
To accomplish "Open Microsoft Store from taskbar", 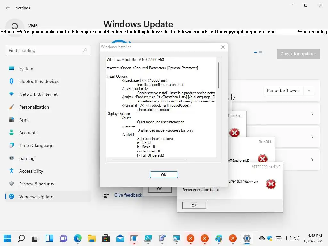I will 106,238.
